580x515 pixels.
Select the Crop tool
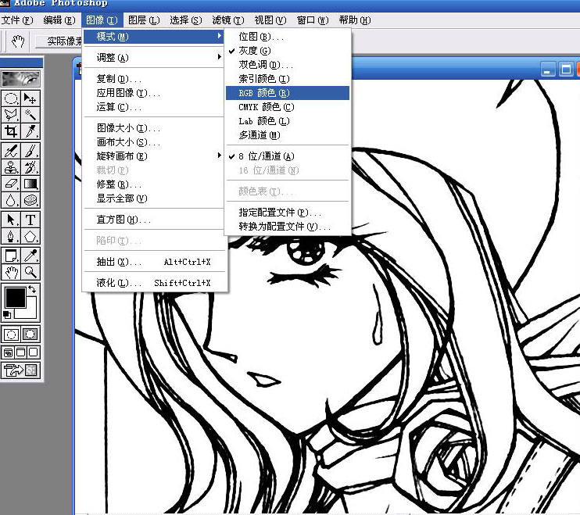(11, 131)
